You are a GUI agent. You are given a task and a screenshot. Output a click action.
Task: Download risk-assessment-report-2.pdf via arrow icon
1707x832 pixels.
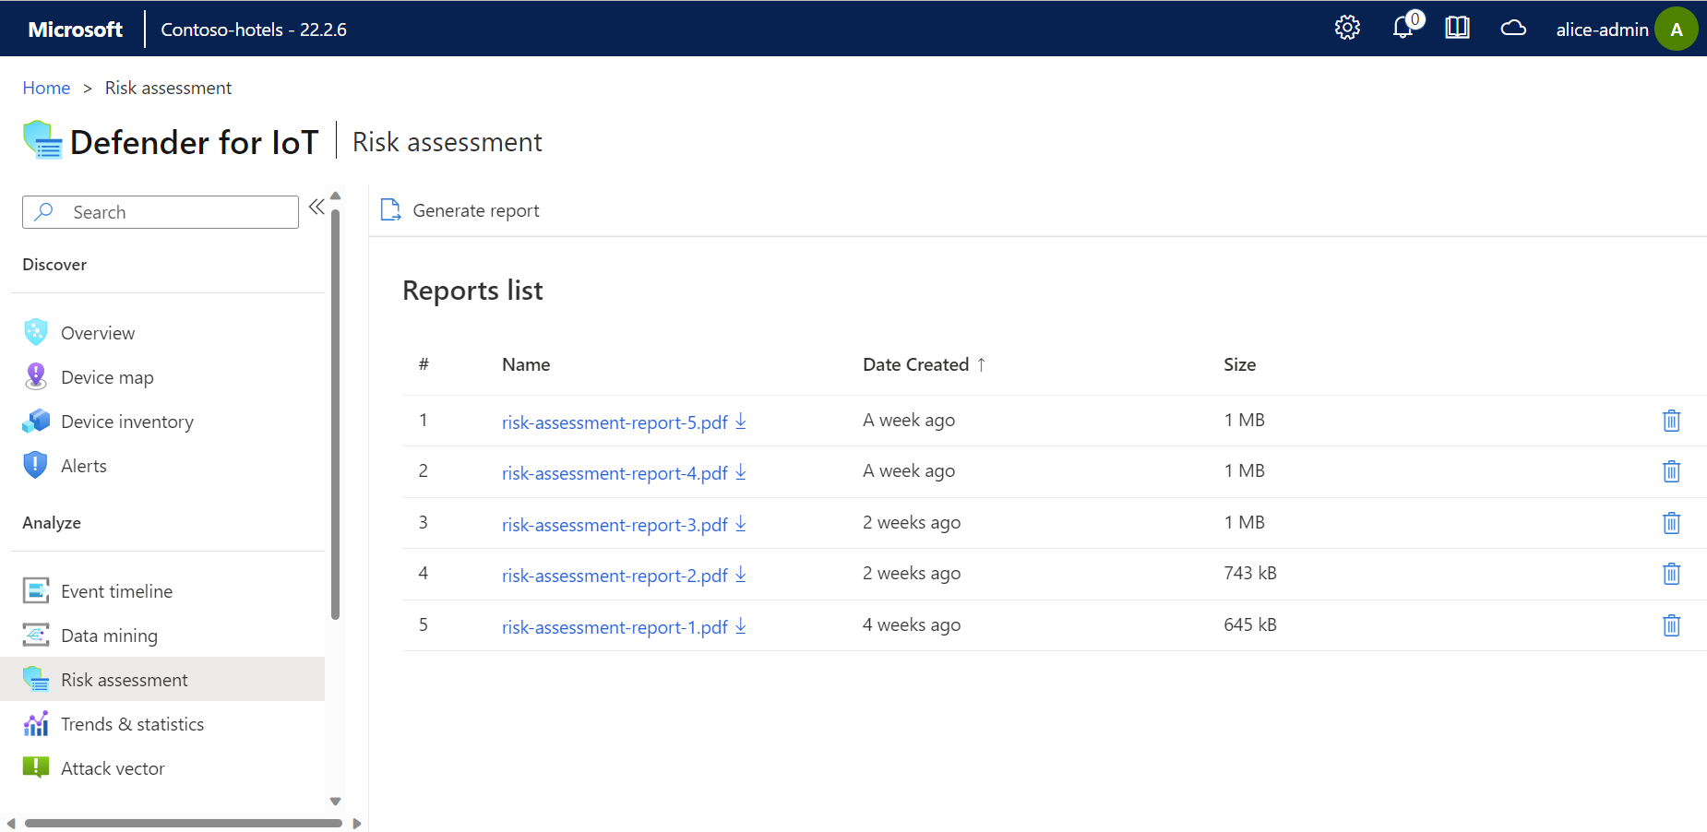tap(741, 574)
